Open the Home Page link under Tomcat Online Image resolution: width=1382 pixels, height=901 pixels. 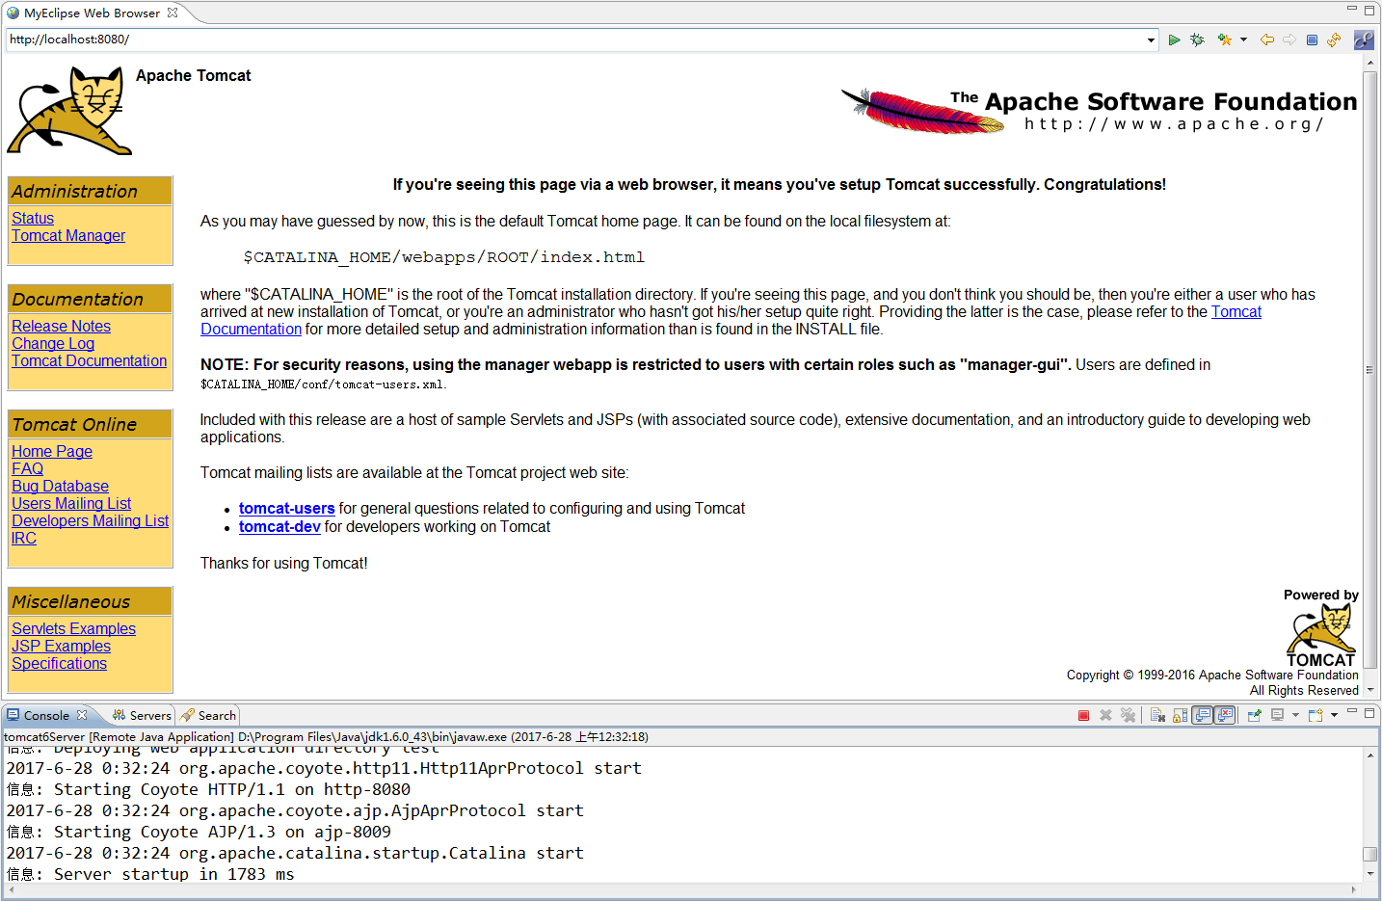click(x=52, y=451)
